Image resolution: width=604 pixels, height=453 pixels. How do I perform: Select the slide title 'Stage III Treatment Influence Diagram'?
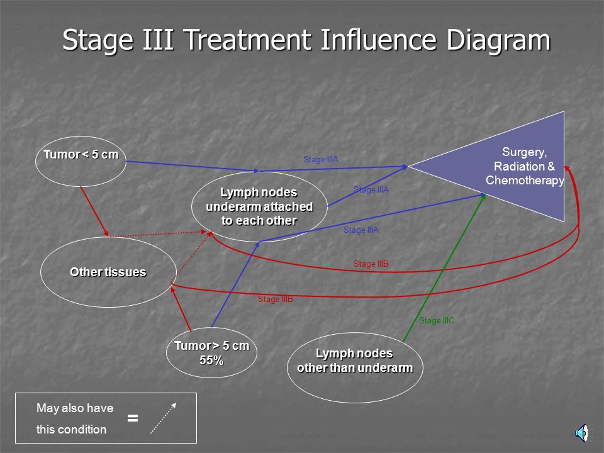point(306,40)
